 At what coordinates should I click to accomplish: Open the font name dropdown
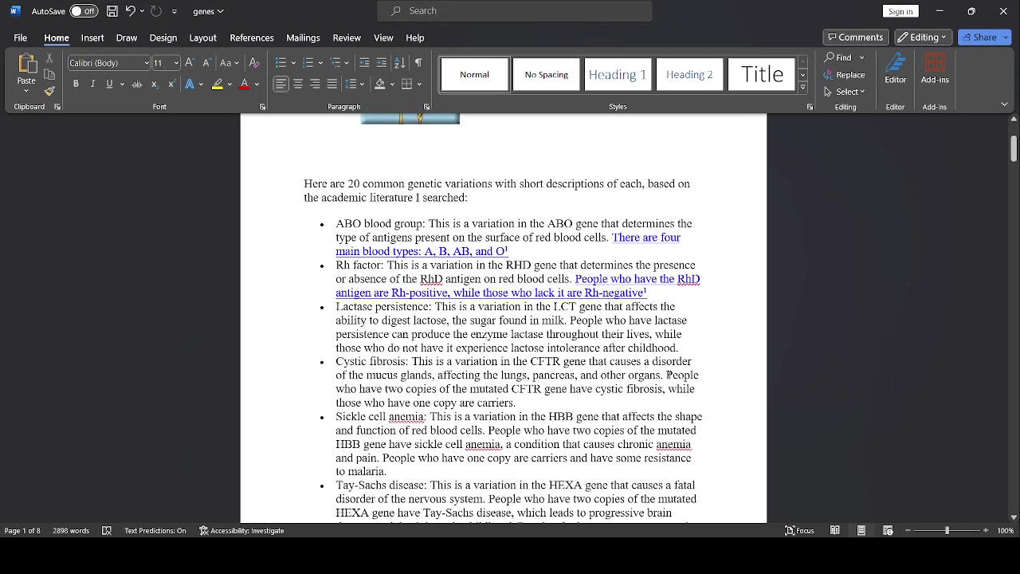pyautogui.click(x=147, y=63)
